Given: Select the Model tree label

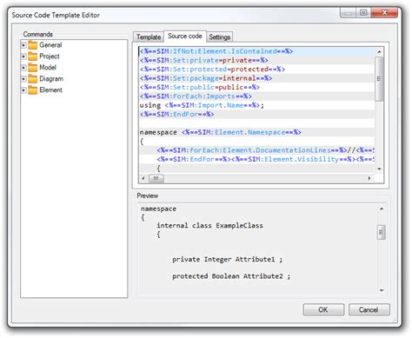Looking at the screenshot, I should 48,68.
